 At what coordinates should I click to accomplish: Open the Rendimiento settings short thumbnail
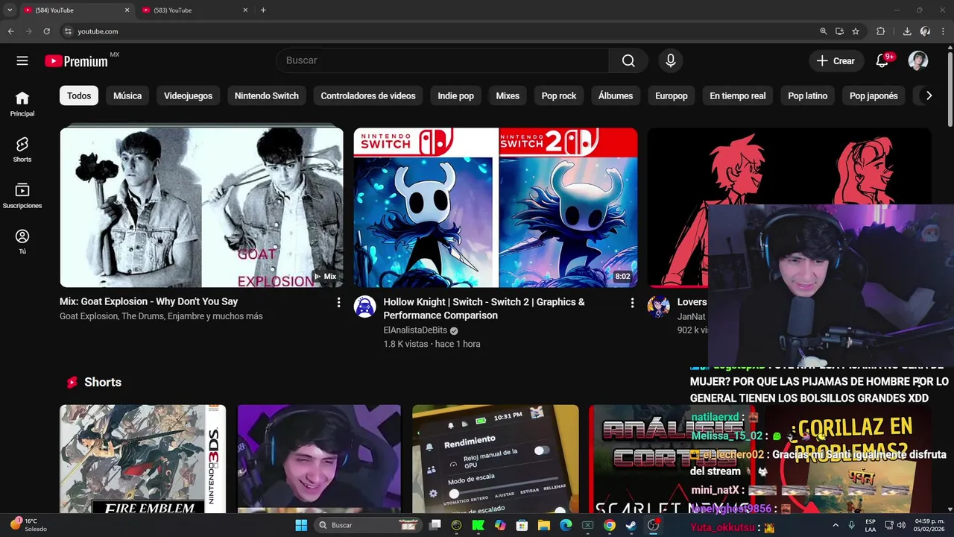[496, 459]
